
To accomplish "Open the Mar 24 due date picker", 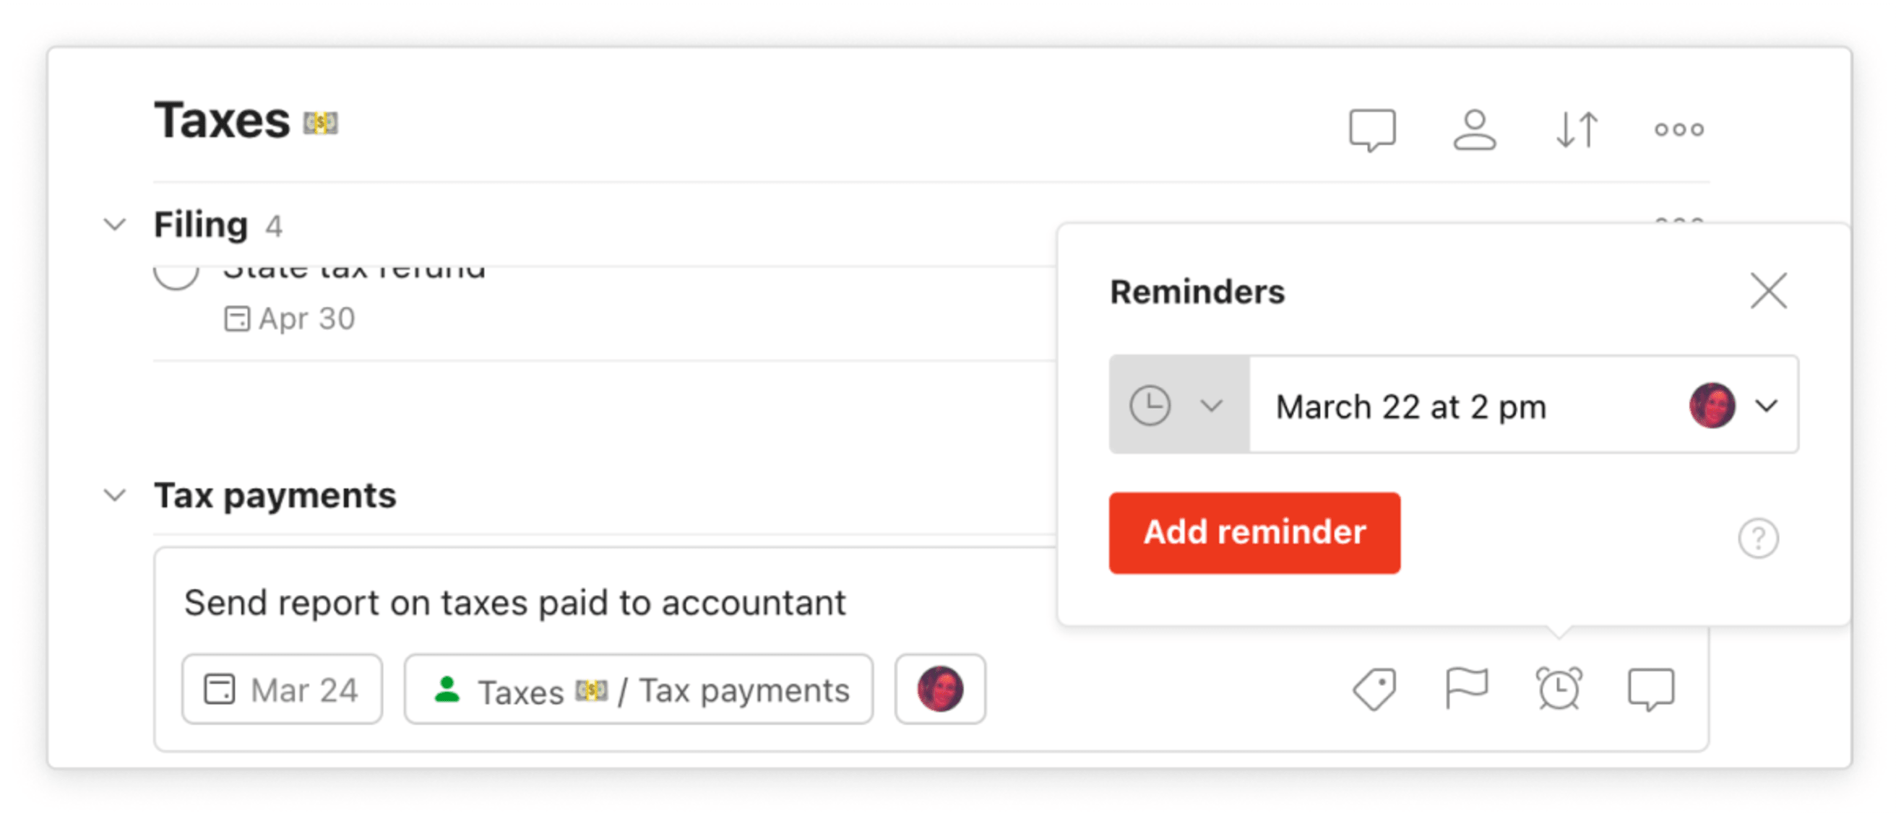I will click(282, 690).
